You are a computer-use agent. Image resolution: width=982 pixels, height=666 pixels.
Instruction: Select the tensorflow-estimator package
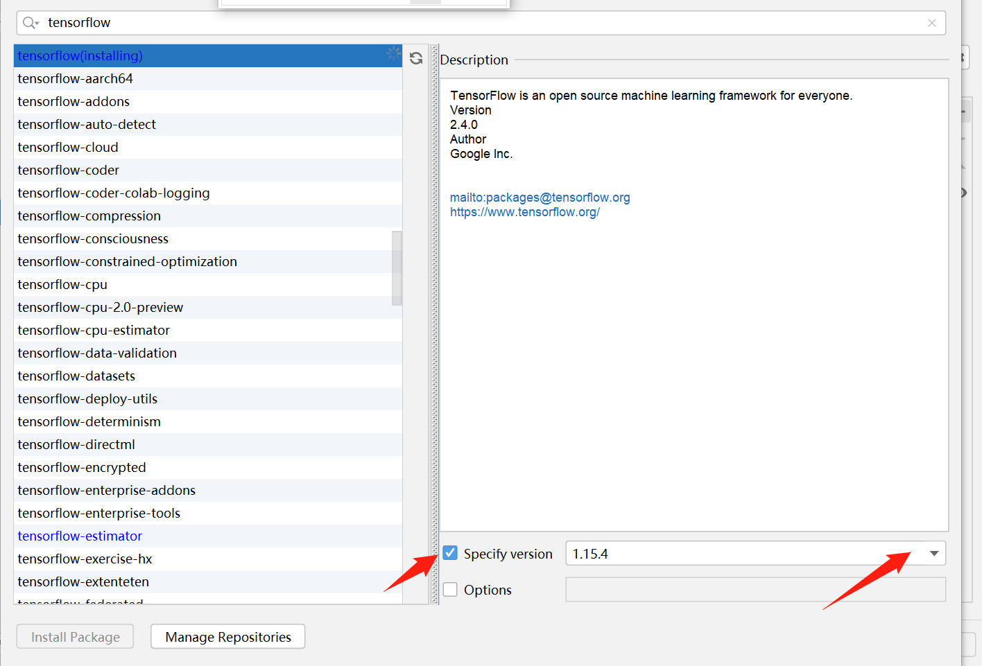tap(80, 536)
